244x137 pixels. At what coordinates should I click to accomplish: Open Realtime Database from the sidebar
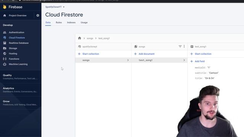pyautogui.click(x=19, y=43)
